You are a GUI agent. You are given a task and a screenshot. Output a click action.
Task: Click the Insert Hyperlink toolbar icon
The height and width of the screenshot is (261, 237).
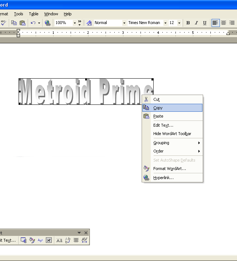pos(47,23)
